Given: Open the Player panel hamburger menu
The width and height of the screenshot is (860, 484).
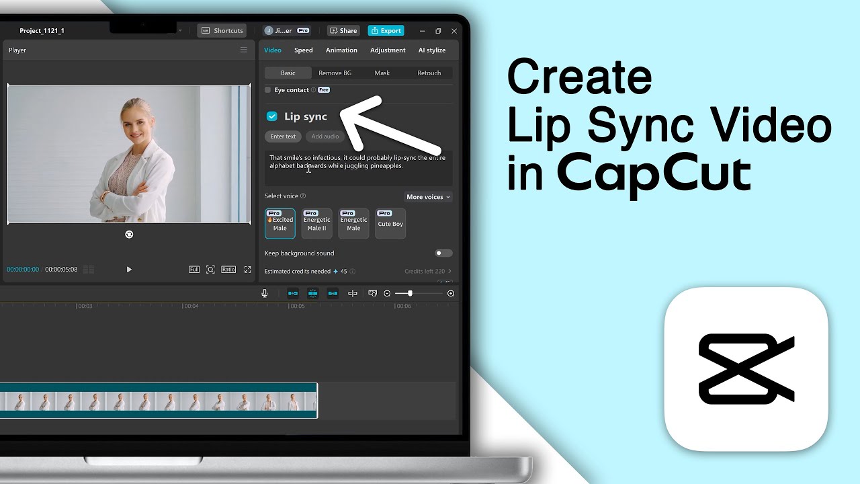Looking at the screenshot, I should [244, 50].
